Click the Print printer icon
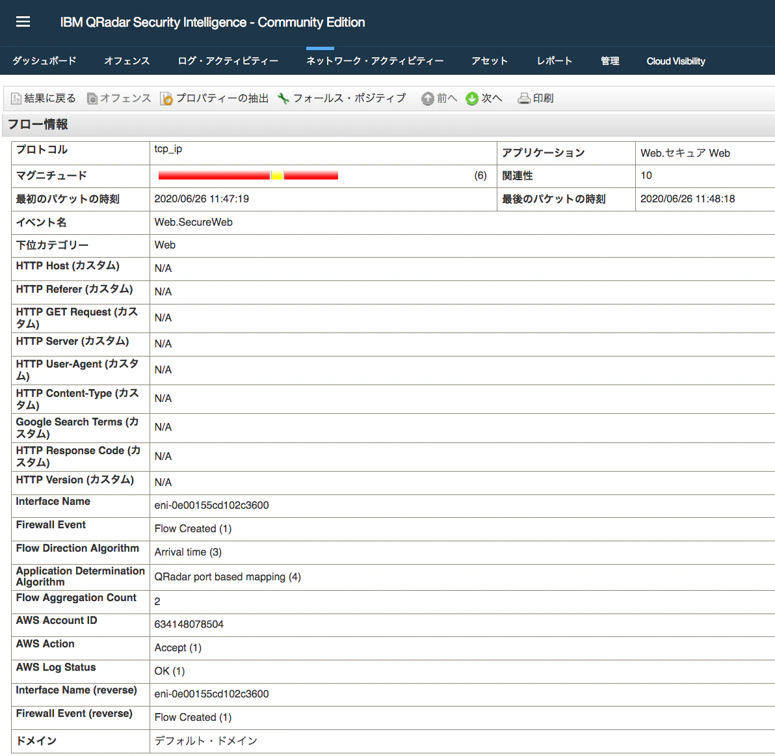 coord(524,98)
